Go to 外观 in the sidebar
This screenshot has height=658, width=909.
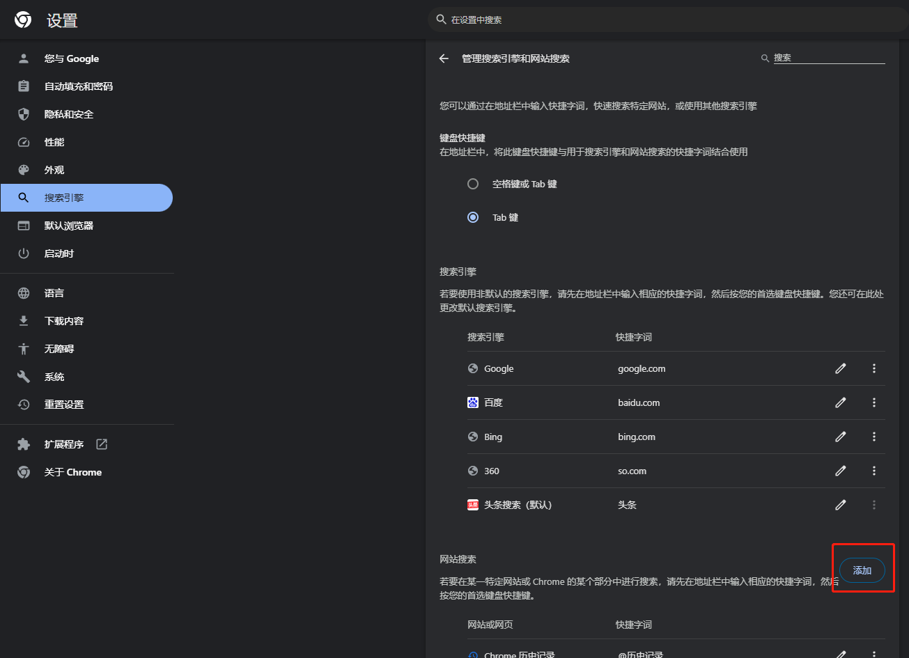pyautogui.click(x=54, y=170)
